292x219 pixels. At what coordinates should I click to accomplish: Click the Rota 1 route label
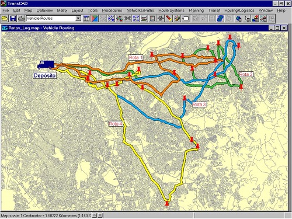pyautogui.click(x=135, y=57)
